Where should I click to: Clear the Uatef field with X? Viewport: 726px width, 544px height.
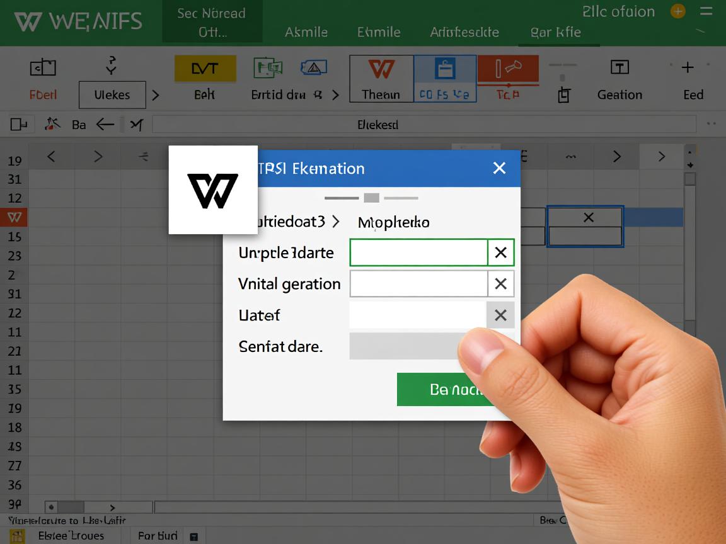click(x=500, y=315)
